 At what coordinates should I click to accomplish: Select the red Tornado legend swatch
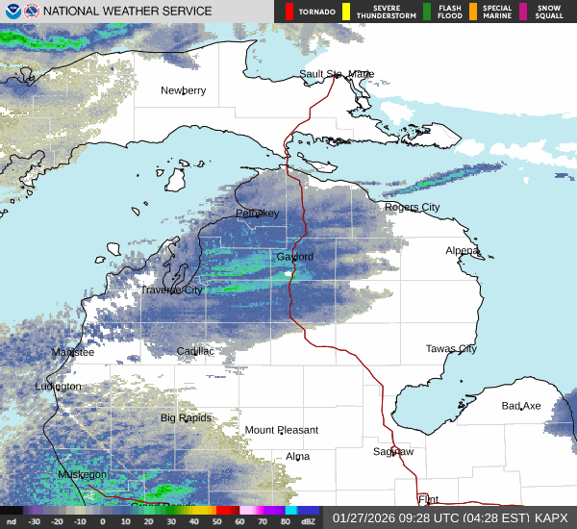pos(289,12)
